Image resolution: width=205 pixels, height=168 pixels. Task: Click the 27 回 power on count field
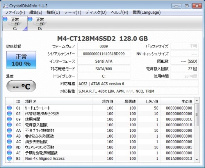(x=185, y=69)
